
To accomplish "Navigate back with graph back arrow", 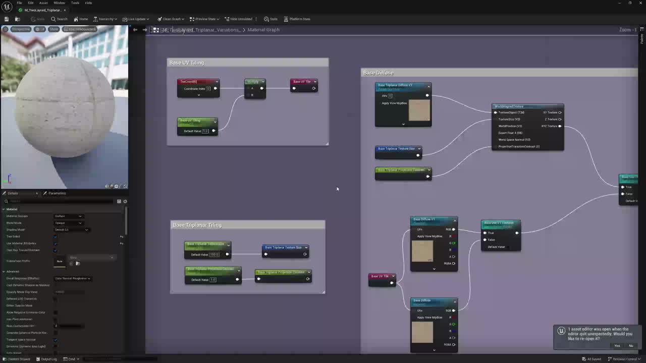I will [x=135, y=30].
